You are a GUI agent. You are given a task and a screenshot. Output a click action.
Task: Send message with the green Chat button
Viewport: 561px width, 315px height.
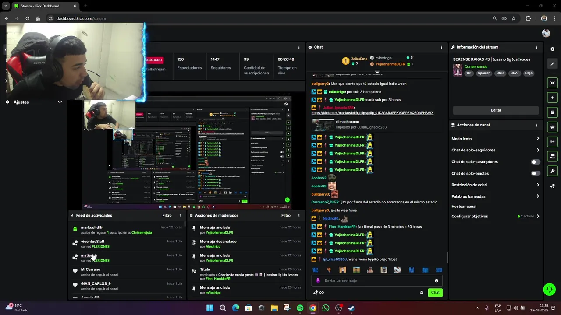(x=435, y=293)
